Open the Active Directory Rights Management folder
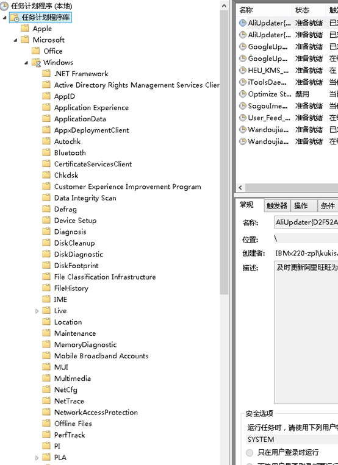This screenshot has width=338, height=465. [137, 85]
